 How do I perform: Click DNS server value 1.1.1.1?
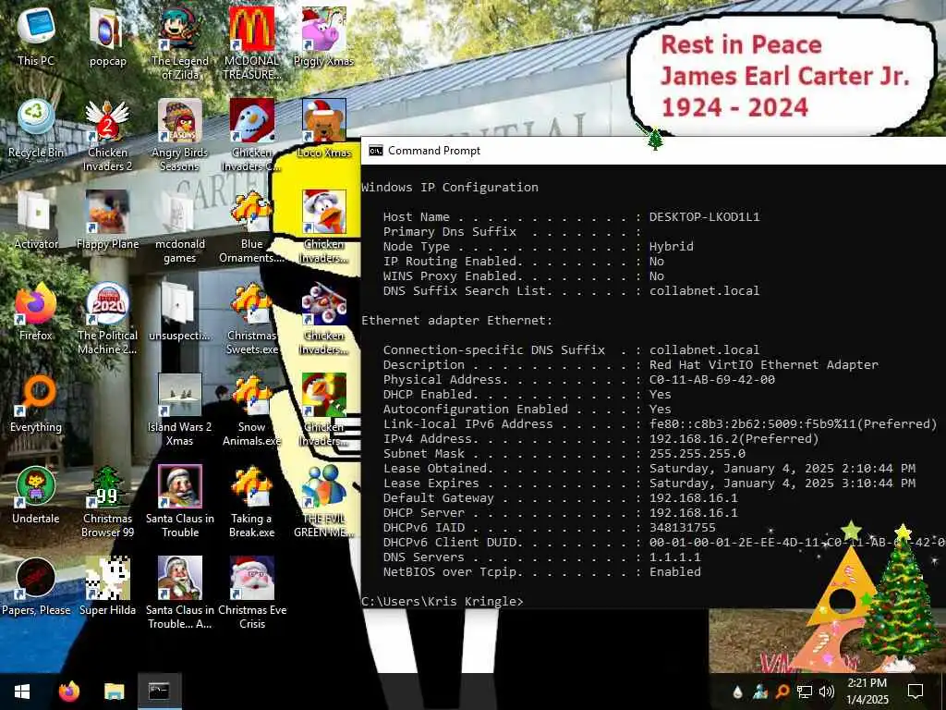coord(675,557)
